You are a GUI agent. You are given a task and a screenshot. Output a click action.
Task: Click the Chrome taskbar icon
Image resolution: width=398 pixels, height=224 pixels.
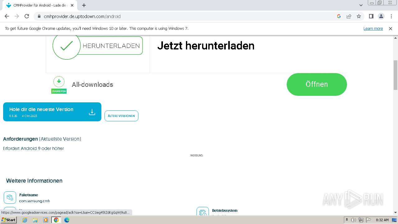click(56, 220)
